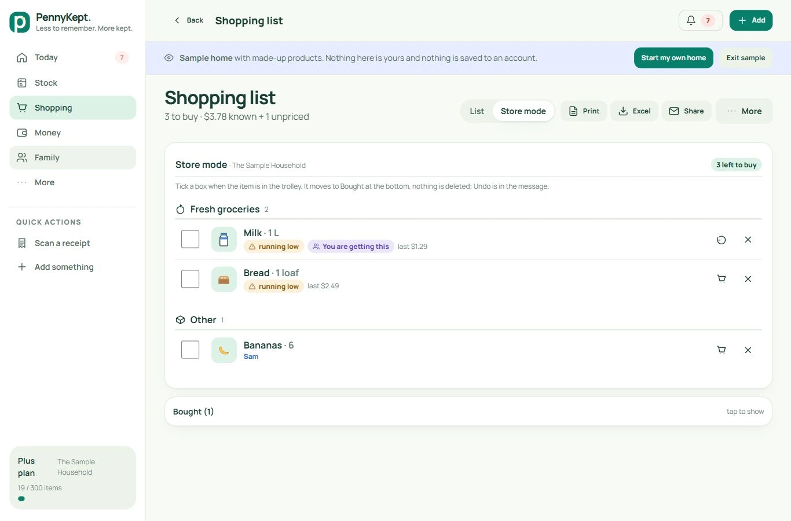Image resolution: width=791 pixels, height=521 pixels.
Task: Open Shopping in the sidebar
Action: [73, 108]
